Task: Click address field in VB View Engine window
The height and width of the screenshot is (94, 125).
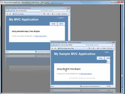Action: tap(72, 45)
